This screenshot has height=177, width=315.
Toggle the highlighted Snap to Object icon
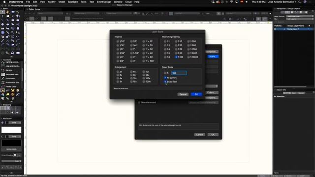pyautogui.click(x=8, y=108)
